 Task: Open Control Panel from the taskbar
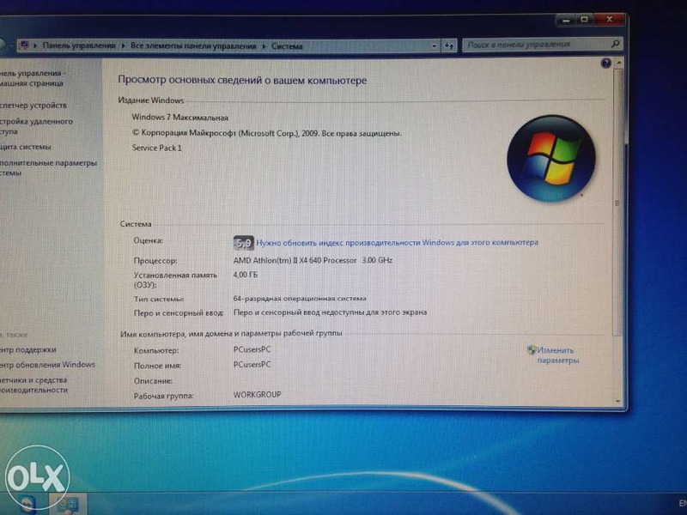[x=68, y=503]
